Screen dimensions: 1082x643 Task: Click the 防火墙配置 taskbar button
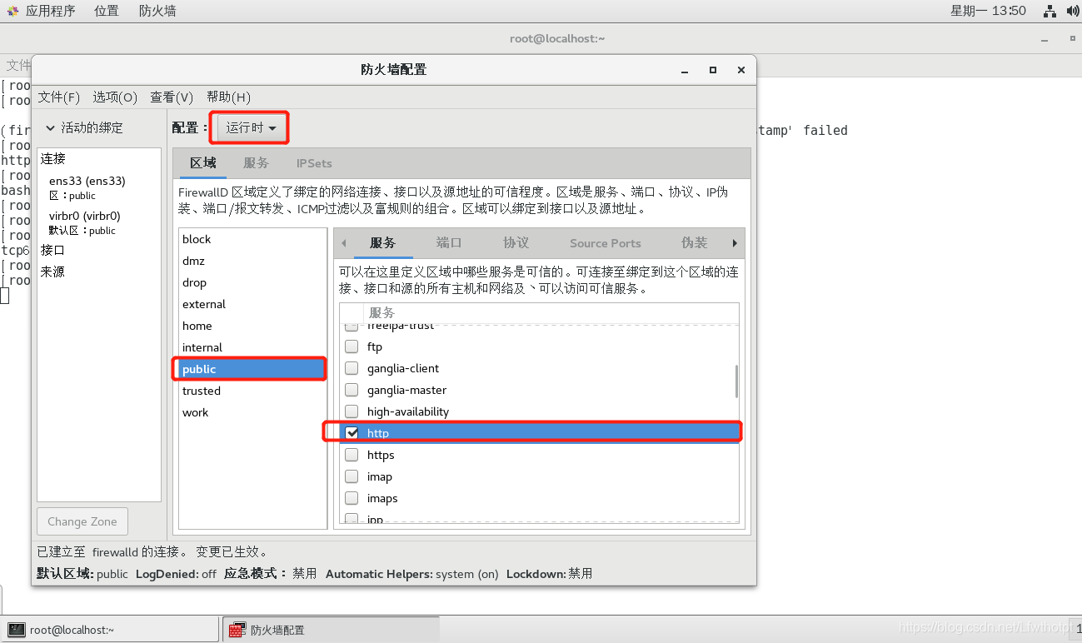coord(331,630)
